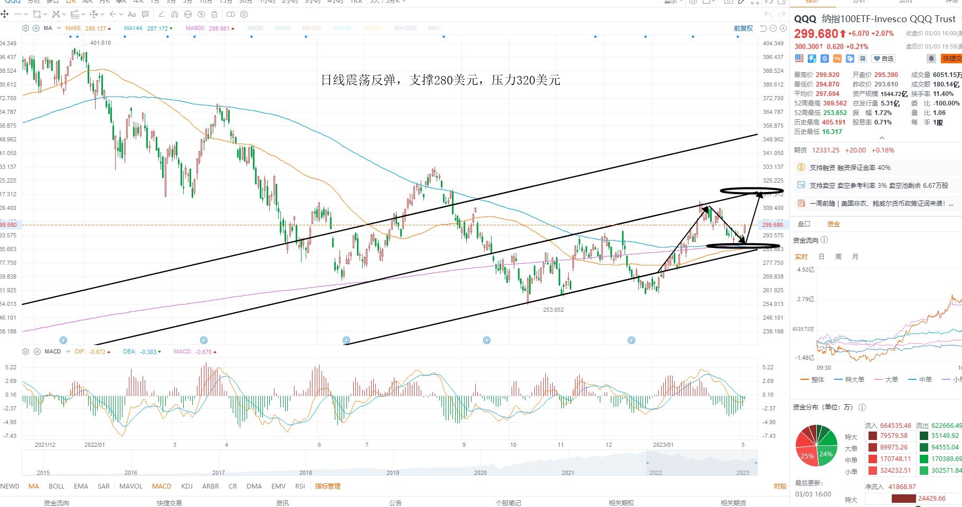Click the blue dollar sign icon
This screenshot has width=962, height=507.
pyautogui.click(x=825, y=59)
